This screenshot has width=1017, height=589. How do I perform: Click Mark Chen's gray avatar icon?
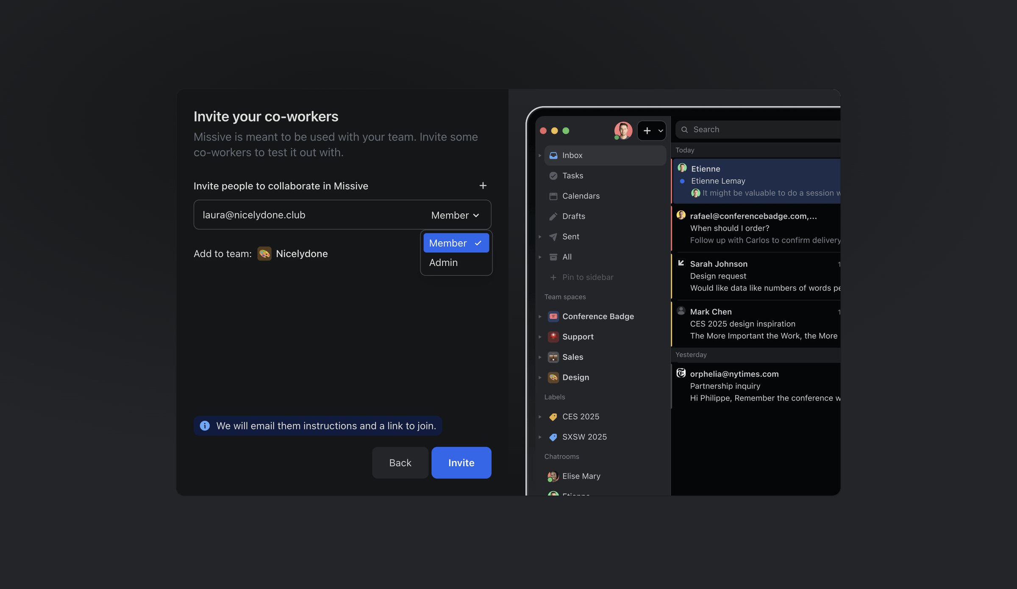(681, 311)
